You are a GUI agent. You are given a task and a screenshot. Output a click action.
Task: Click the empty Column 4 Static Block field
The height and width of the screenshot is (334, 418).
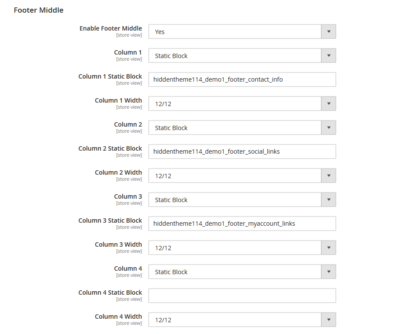(x=242, y=296)
